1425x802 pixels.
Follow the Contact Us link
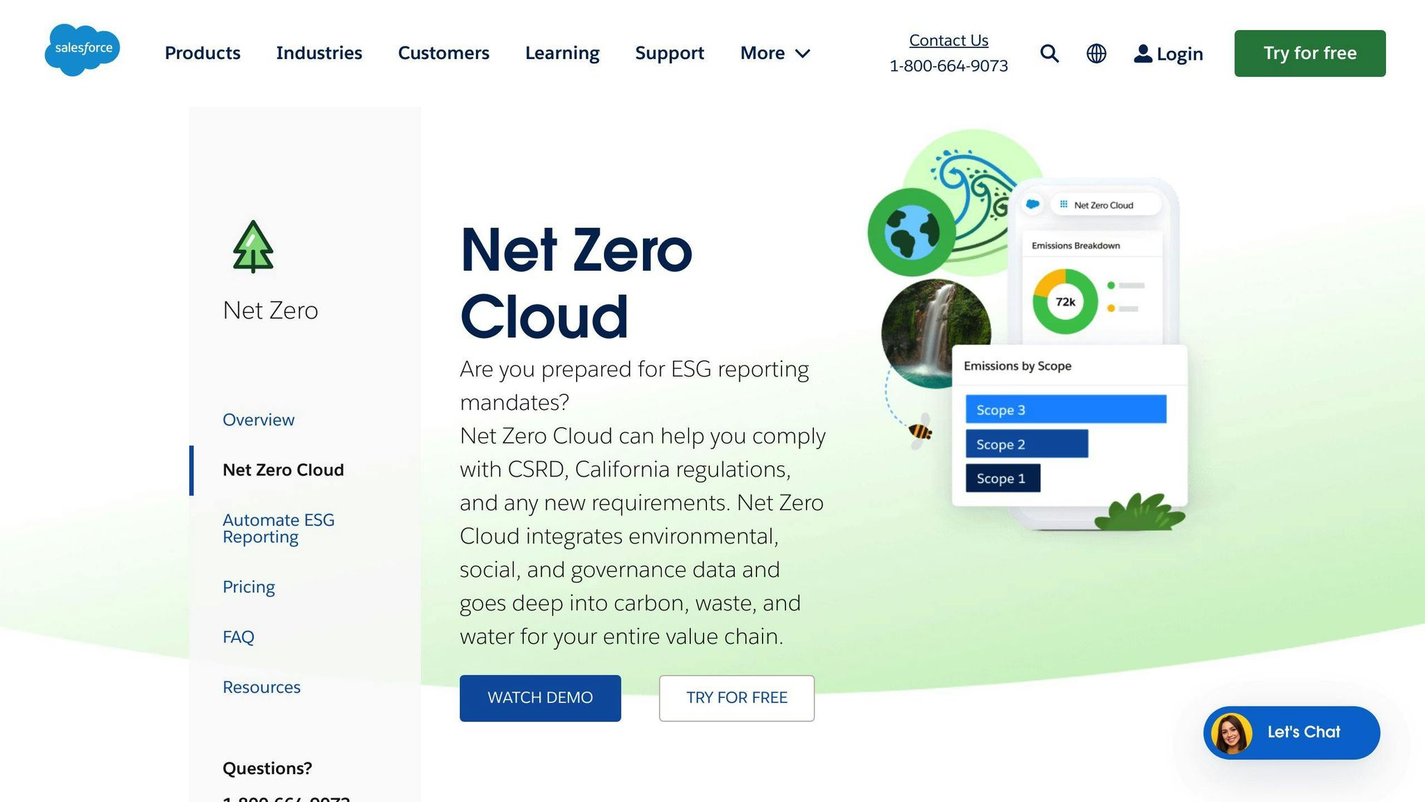948,40
